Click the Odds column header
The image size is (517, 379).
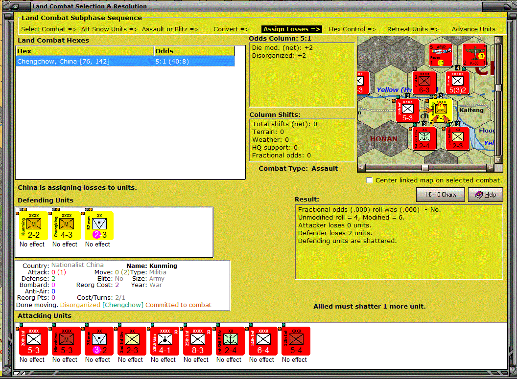pyautogui.click(x=194, y=51)
